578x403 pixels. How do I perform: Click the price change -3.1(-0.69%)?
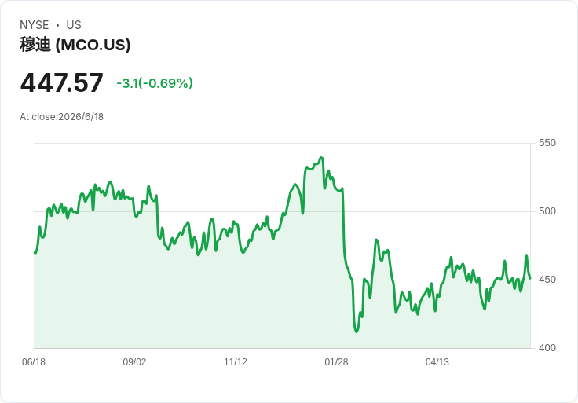[x=155, y=83]
